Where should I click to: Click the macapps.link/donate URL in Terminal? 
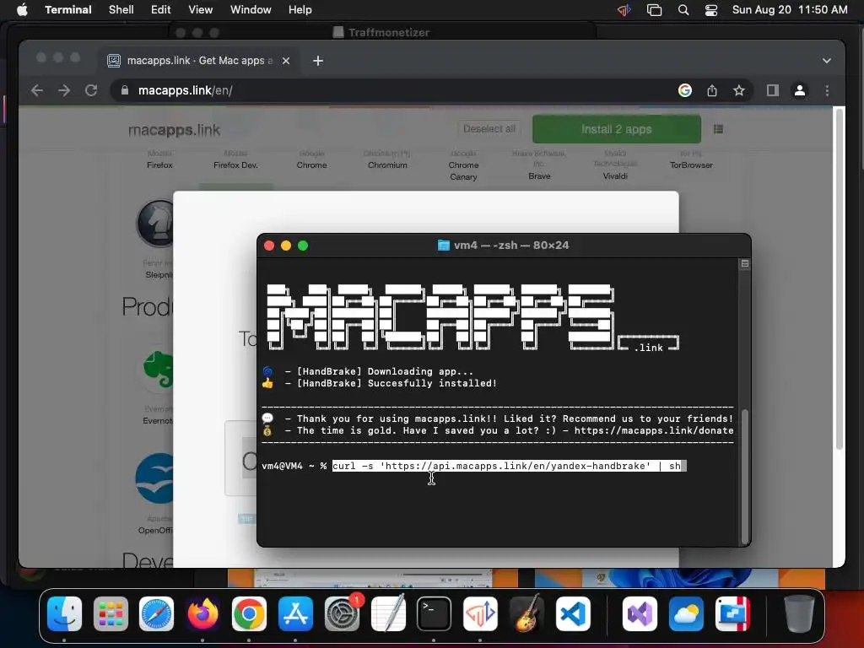click(x=654, y=431)
